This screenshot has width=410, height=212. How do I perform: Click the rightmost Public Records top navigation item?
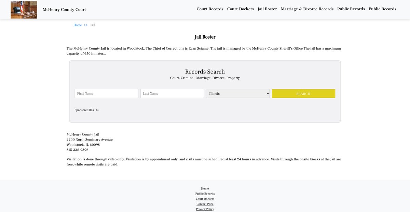382,9
